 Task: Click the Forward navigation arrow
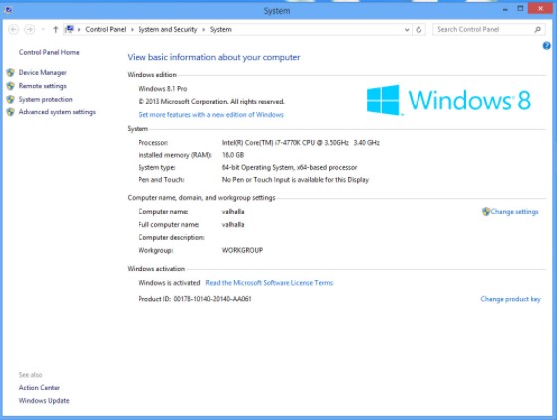[x=30, y=30]
